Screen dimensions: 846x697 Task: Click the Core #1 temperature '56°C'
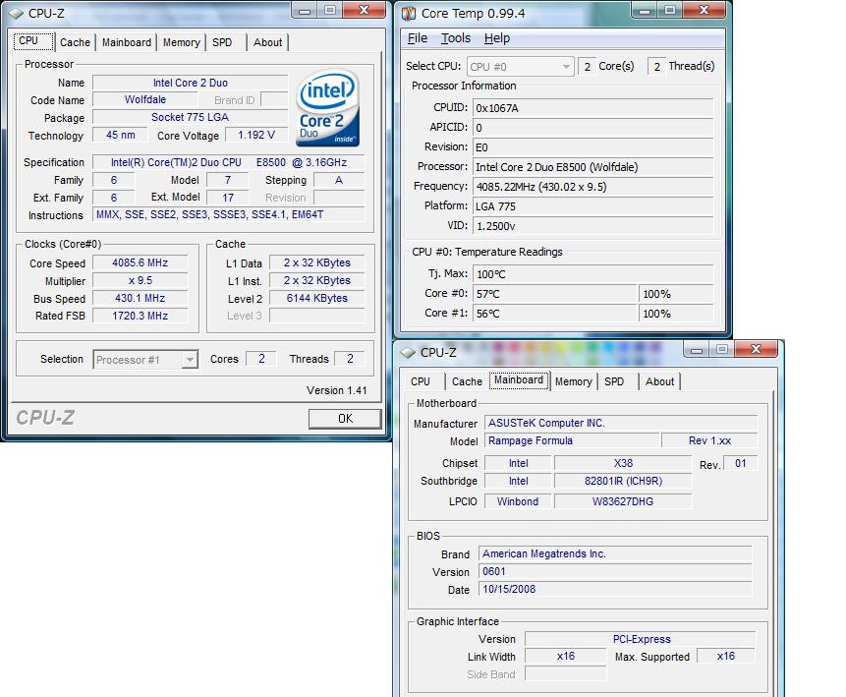point(555,314)
